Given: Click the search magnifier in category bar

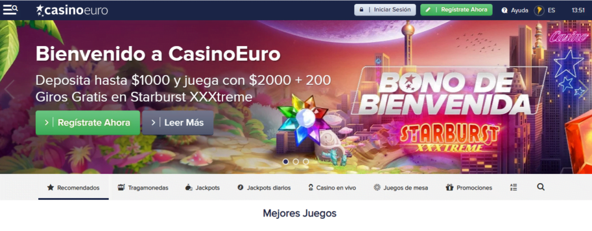Looking at the screenshot, I should 541,187.
